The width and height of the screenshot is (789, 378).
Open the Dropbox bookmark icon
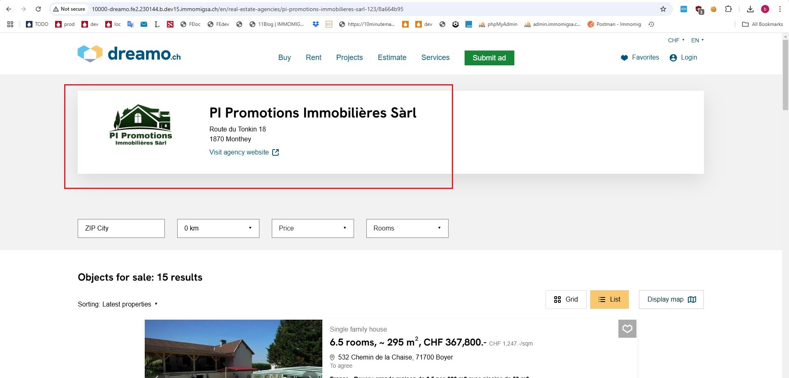pyautogui.click(x=316, y=24)
